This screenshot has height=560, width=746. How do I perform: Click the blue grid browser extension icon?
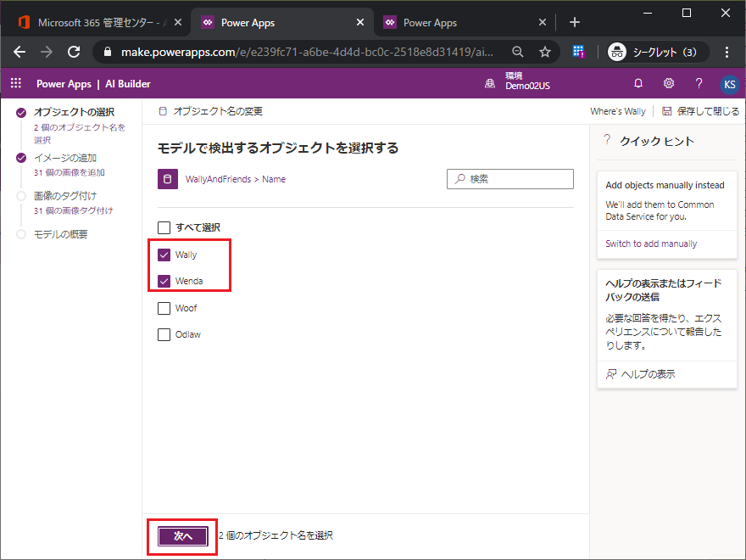[x=578, y=52]
